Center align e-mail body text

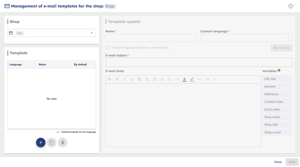tap(147, 79)
